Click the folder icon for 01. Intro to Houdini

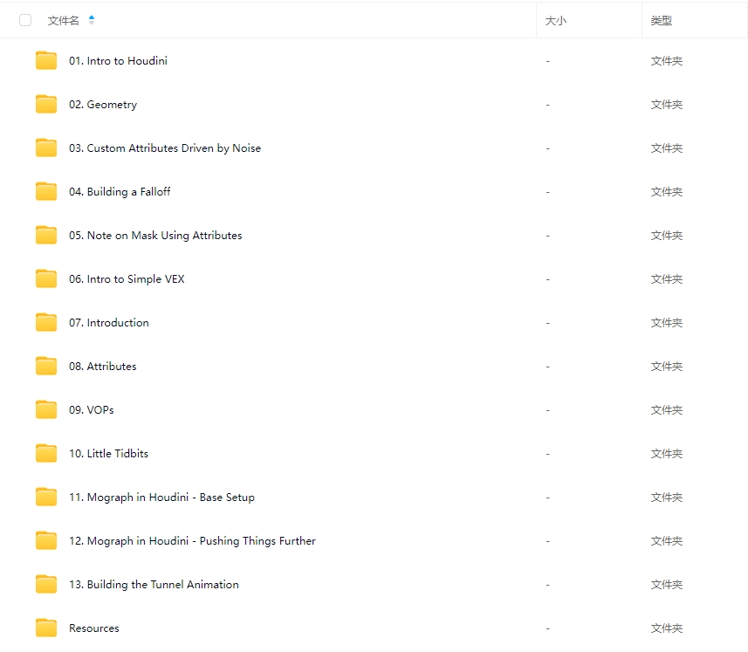46,60
